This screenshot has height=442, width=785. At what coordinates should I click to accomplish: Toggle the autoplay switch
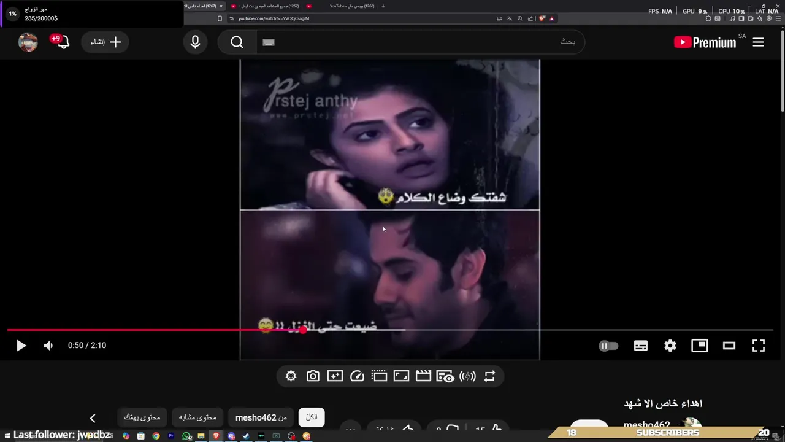608,346
